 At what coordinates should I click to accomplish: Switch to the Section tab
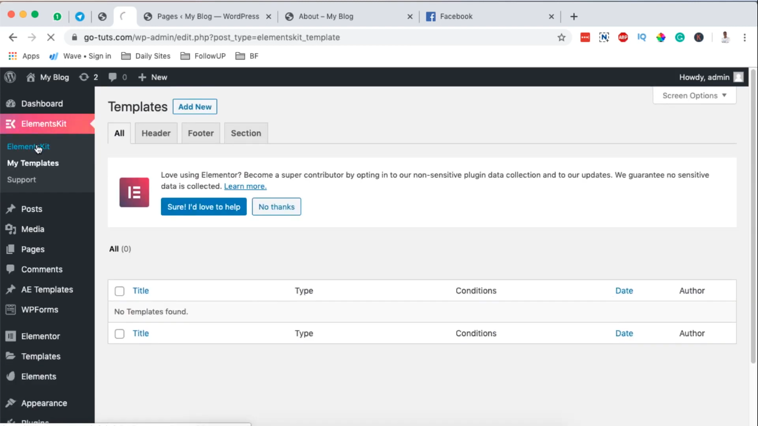tap(246, 133)
